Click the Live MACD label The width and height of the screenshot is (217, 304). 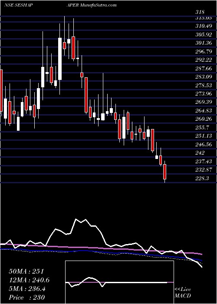click(183, 293)
